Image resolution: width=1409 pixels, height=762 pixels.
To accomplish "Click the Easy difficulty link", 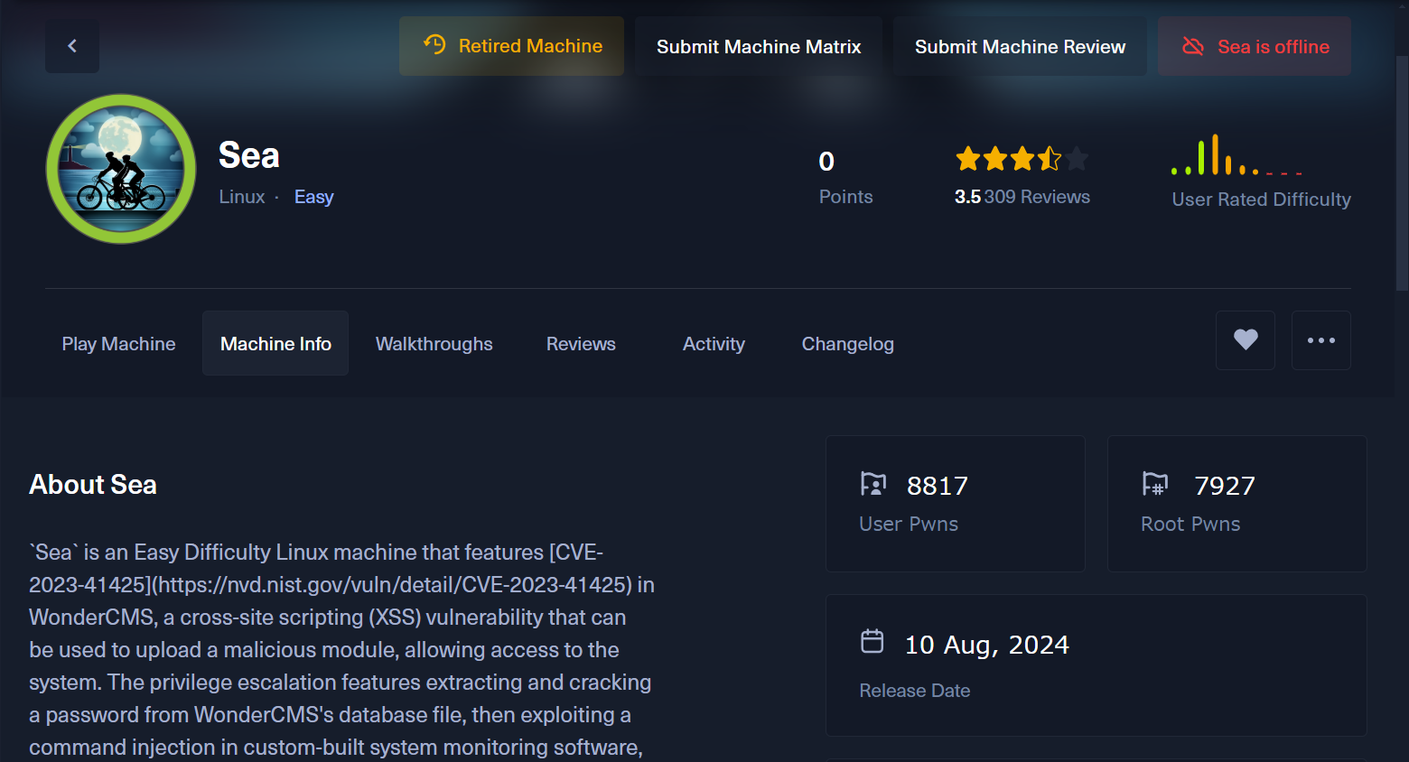I will click(313, 197).
